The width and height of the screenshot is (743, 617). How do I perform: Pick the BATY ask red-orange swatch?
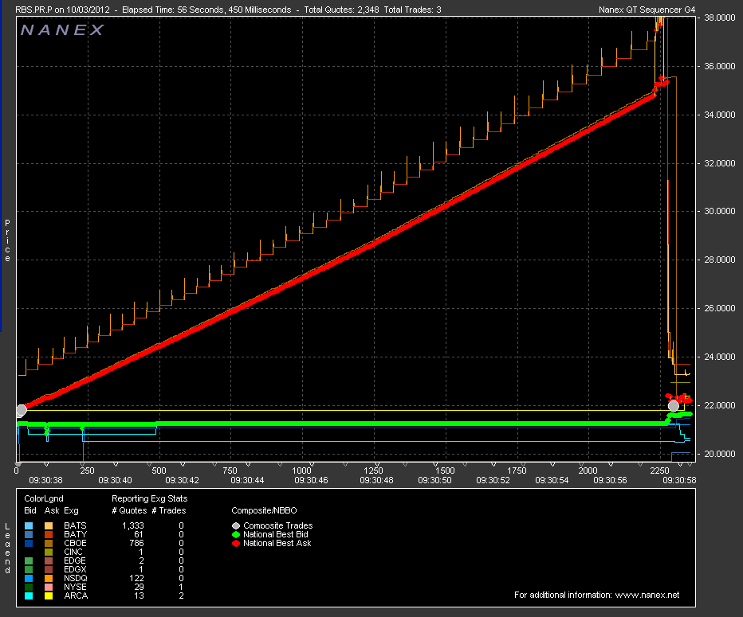pos(49,535)
